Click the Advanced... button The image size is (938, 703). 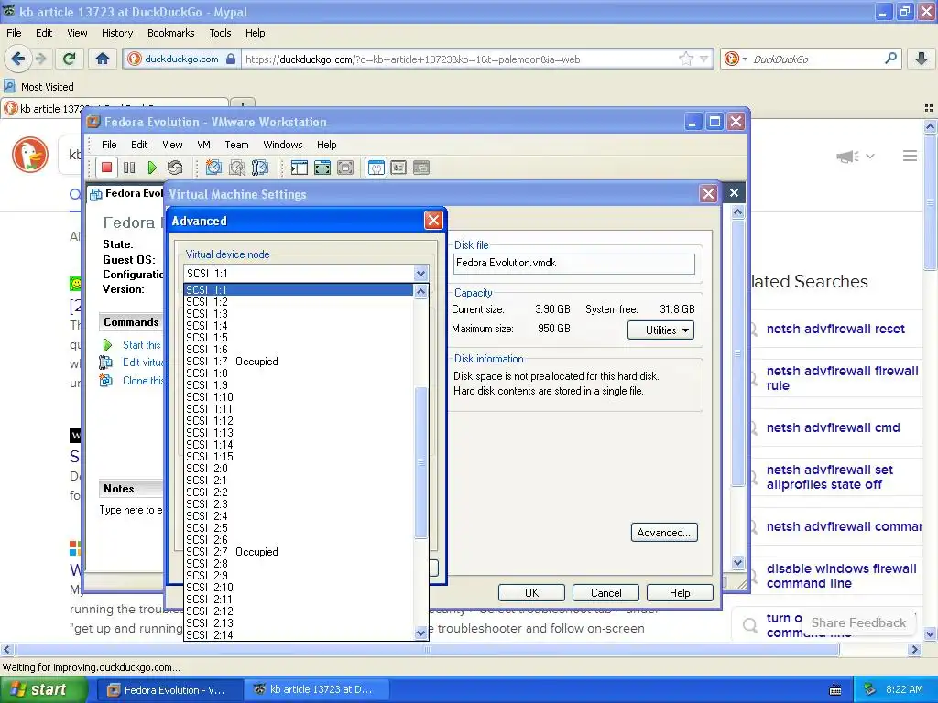[x=664, y=532]
